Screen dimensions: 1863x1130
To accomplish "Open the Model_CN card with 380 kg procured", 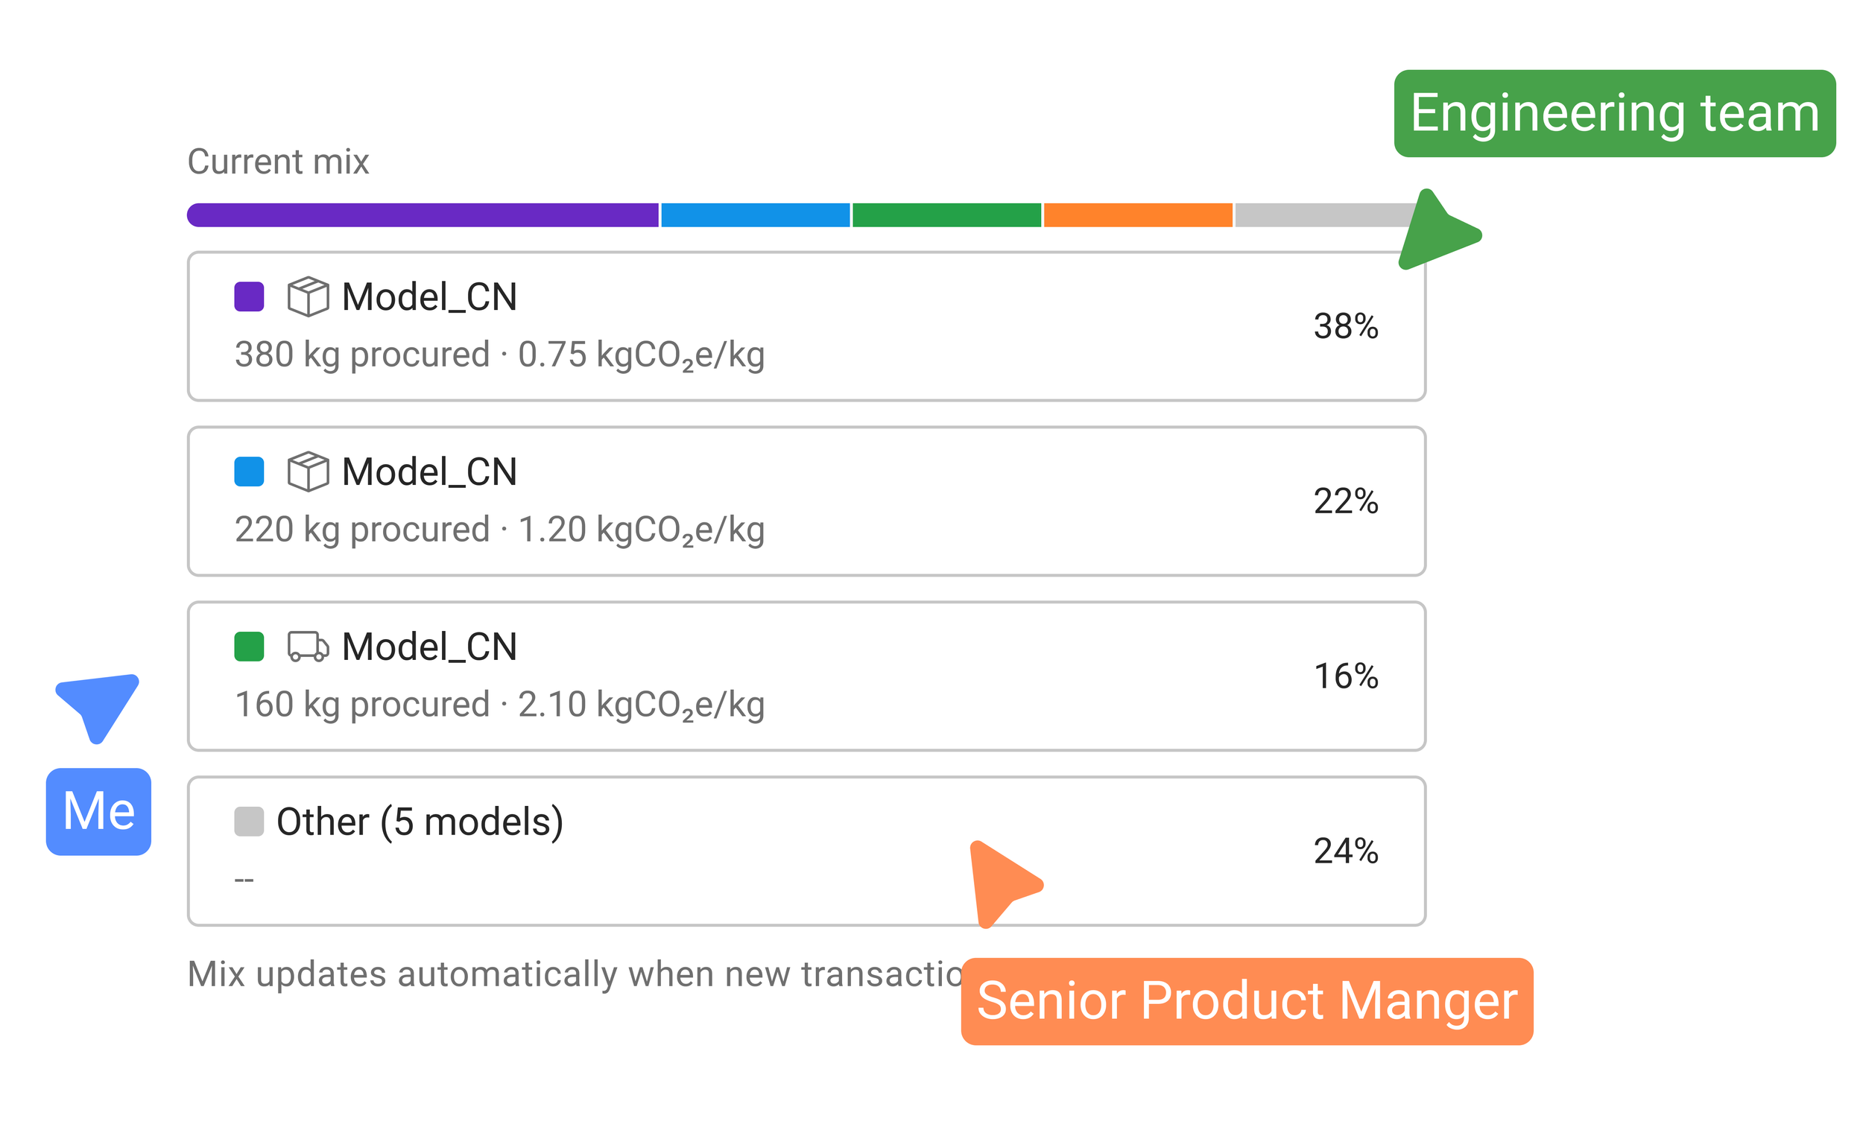I will [x=807, y=326].
